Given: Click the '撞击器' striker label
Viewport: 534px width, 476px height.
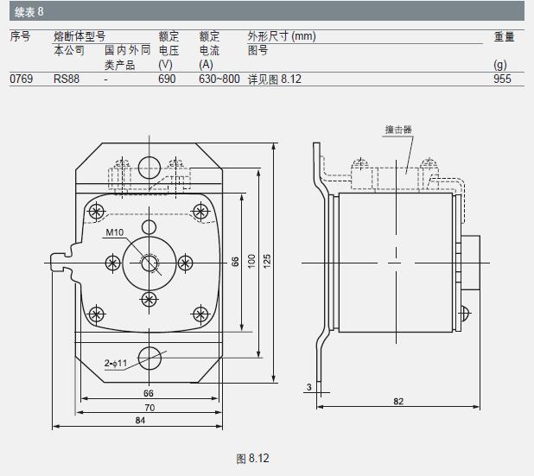Looking at the screenshot, I should (x=397, y=129).
